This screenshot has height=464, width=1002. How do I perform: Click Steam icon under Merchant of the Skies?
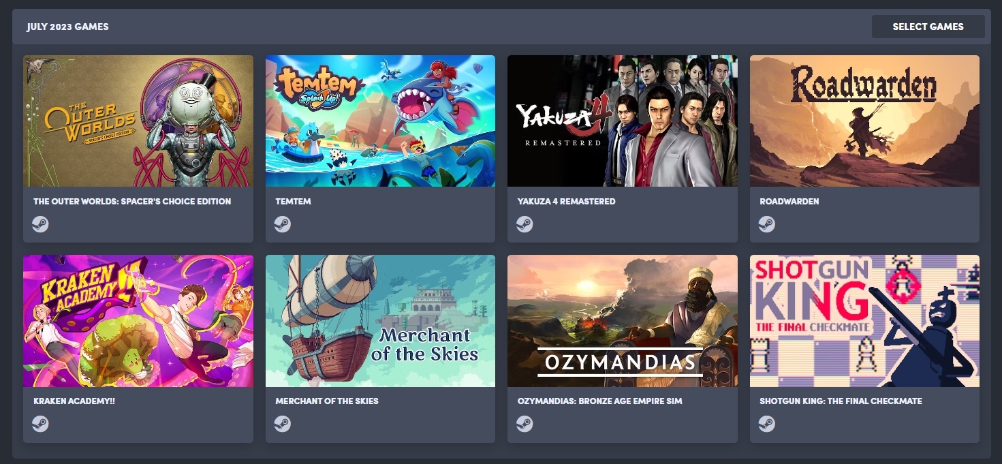283,424
